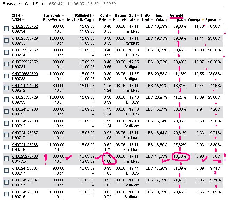Sort by Spread arrow icon
This screenshot has height=202, width=228.
click(x=220, y=21)
